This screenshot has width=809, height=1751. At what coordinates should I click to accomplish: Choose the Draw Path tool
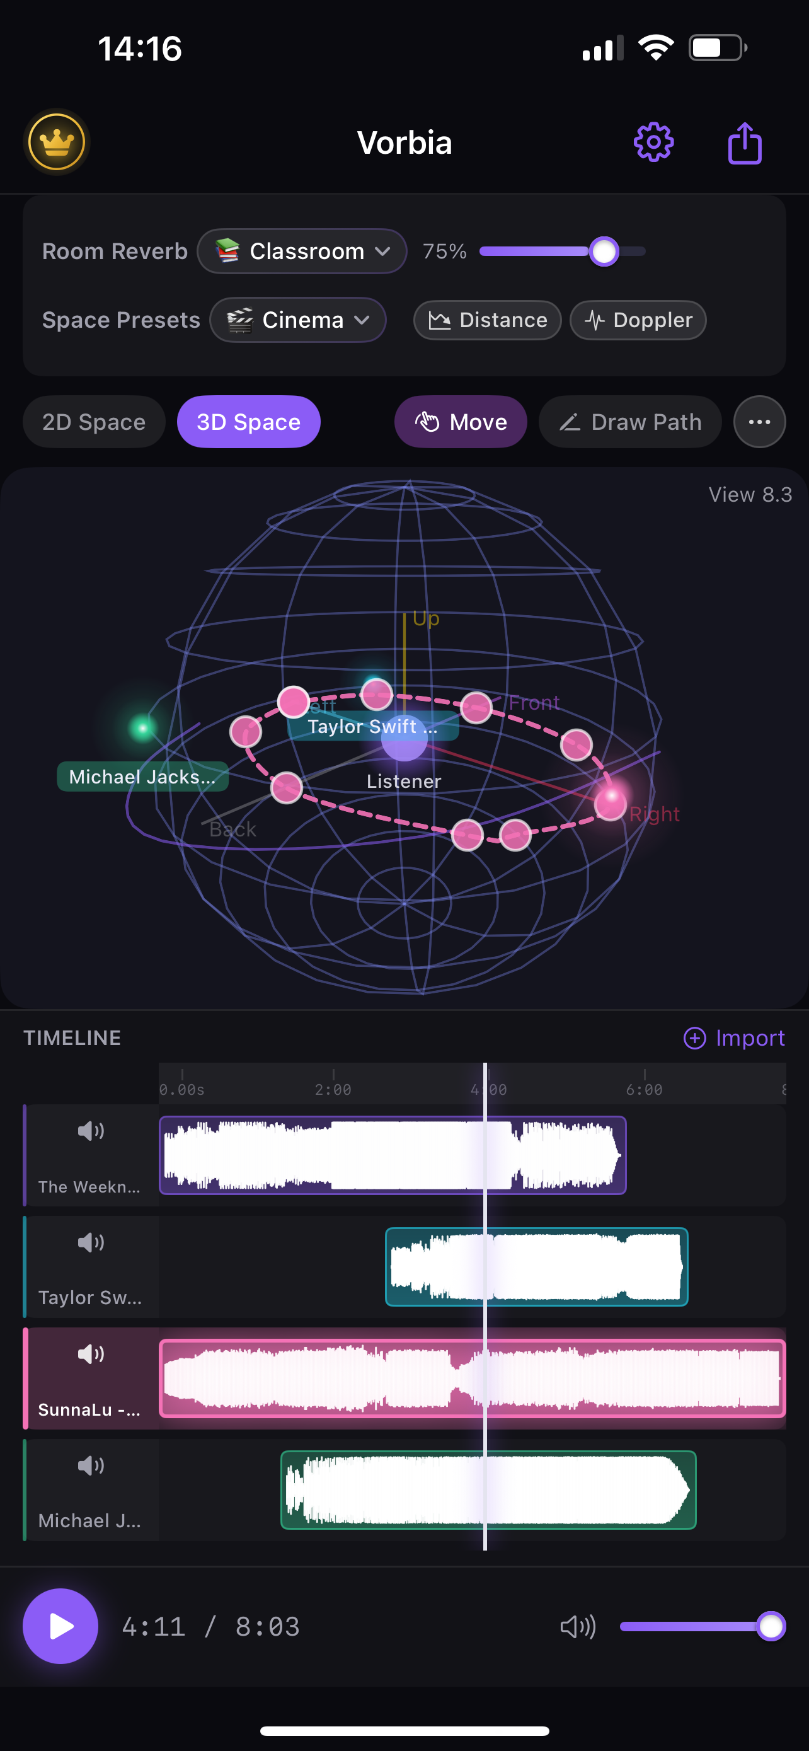click(x=629, y=422)
